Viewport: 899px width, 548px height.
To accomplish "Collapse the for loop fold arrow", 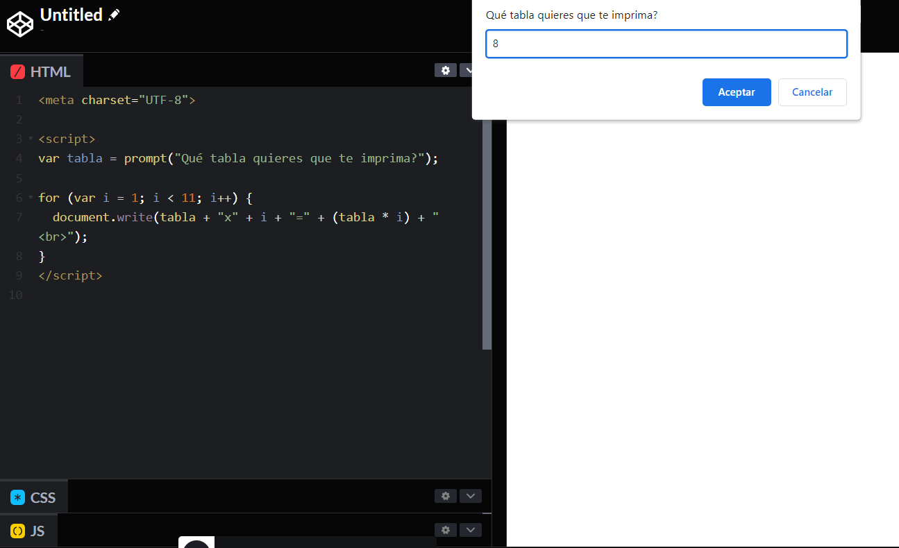I will 31,198.
